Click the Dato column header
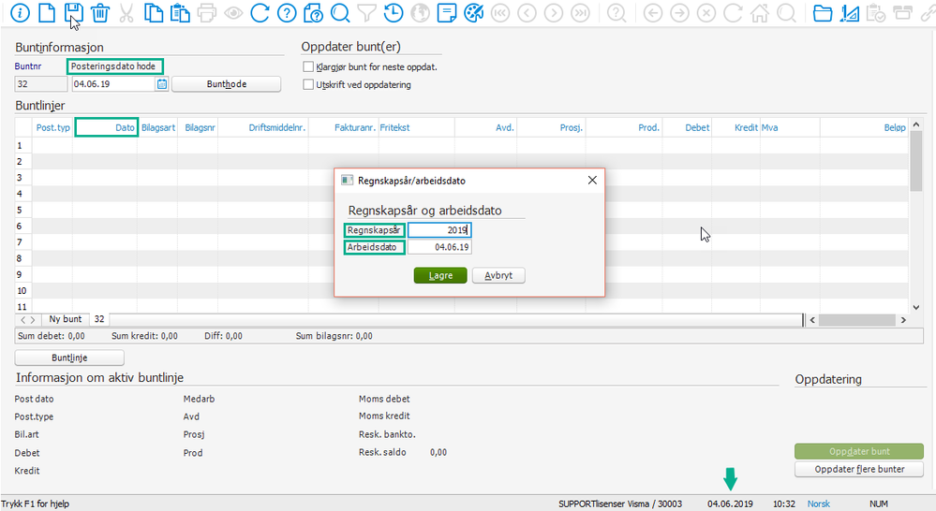Screen dimensions: 936x511 [107, 127]
